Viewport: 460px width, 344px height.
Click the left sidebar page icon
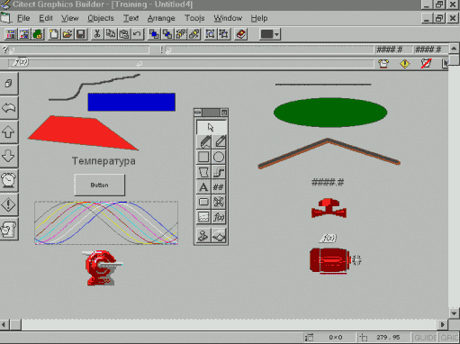[x=9, y=84]
